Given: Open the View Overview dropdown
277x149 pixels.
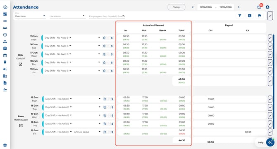Looking at the screenshot, I should coord(30,16).
